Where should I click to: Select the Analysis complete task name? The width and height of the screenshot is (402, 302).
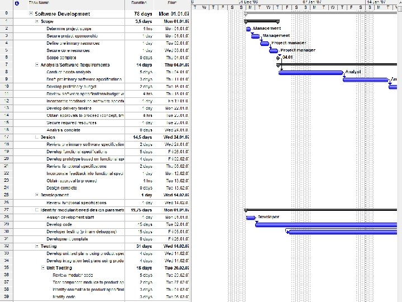(x=63, y=130)
